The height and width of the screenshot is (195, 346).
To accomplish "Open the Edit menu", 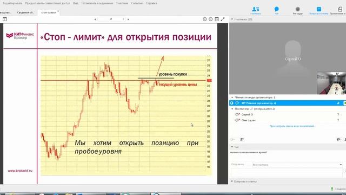I will (x=12, y=3).
